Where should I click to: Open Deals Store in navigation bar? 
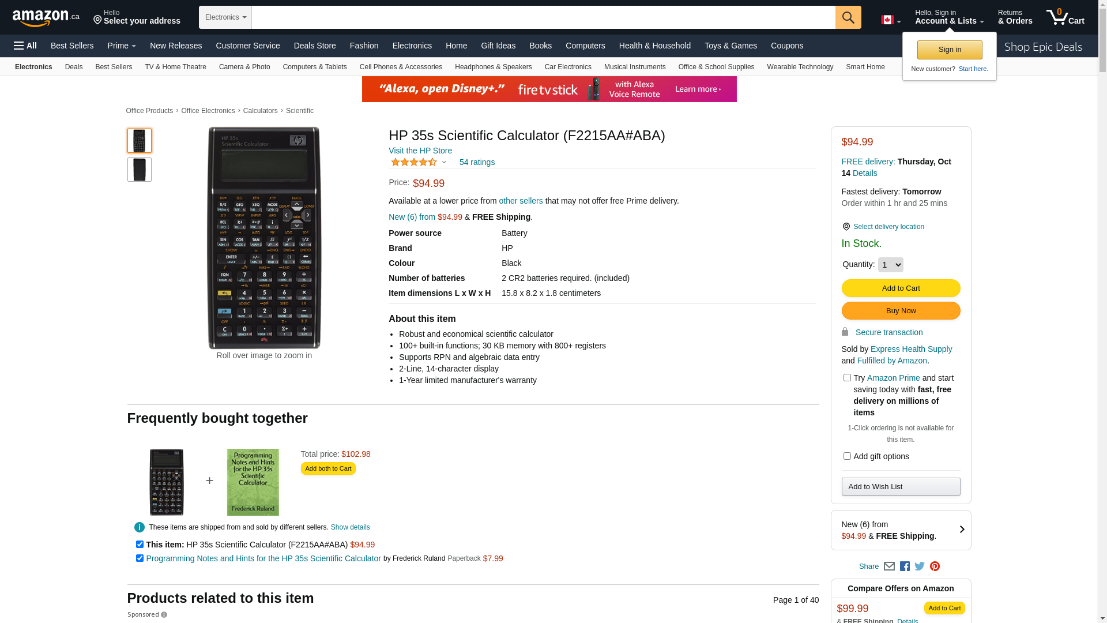[x=314, y=46]
